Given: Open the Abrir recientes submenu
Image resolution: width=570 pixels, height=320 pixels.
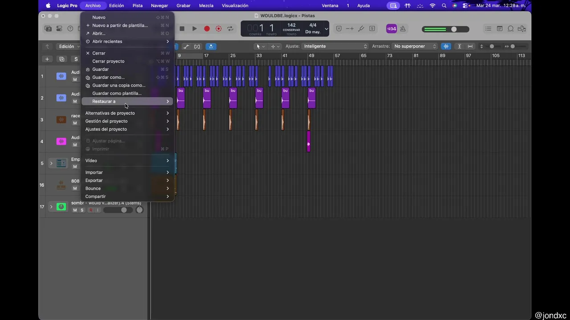Looking at the screenshot, I should click(127, 41).
